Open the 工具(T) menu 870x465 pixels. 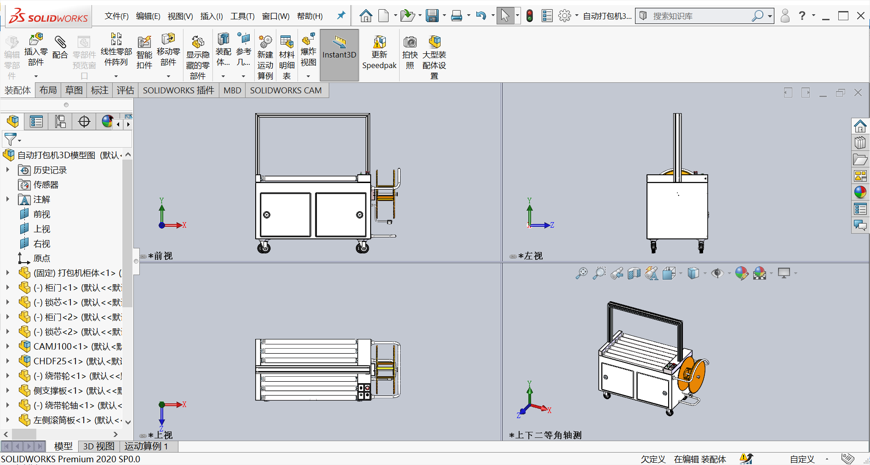242,16
